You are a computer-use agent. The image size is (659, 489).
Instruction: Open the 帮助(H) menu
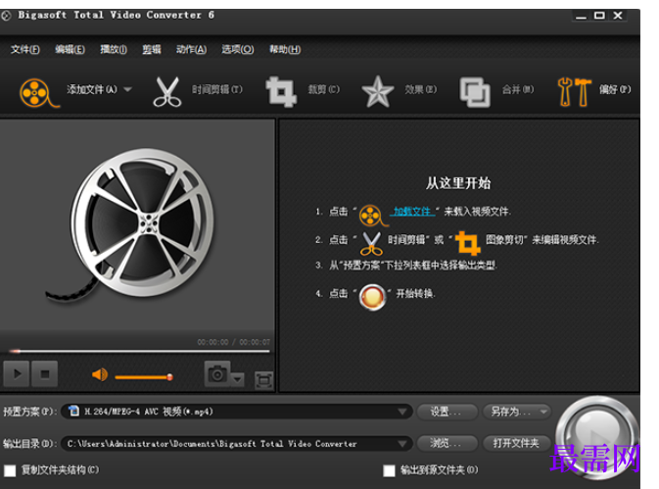pos(285,50)
